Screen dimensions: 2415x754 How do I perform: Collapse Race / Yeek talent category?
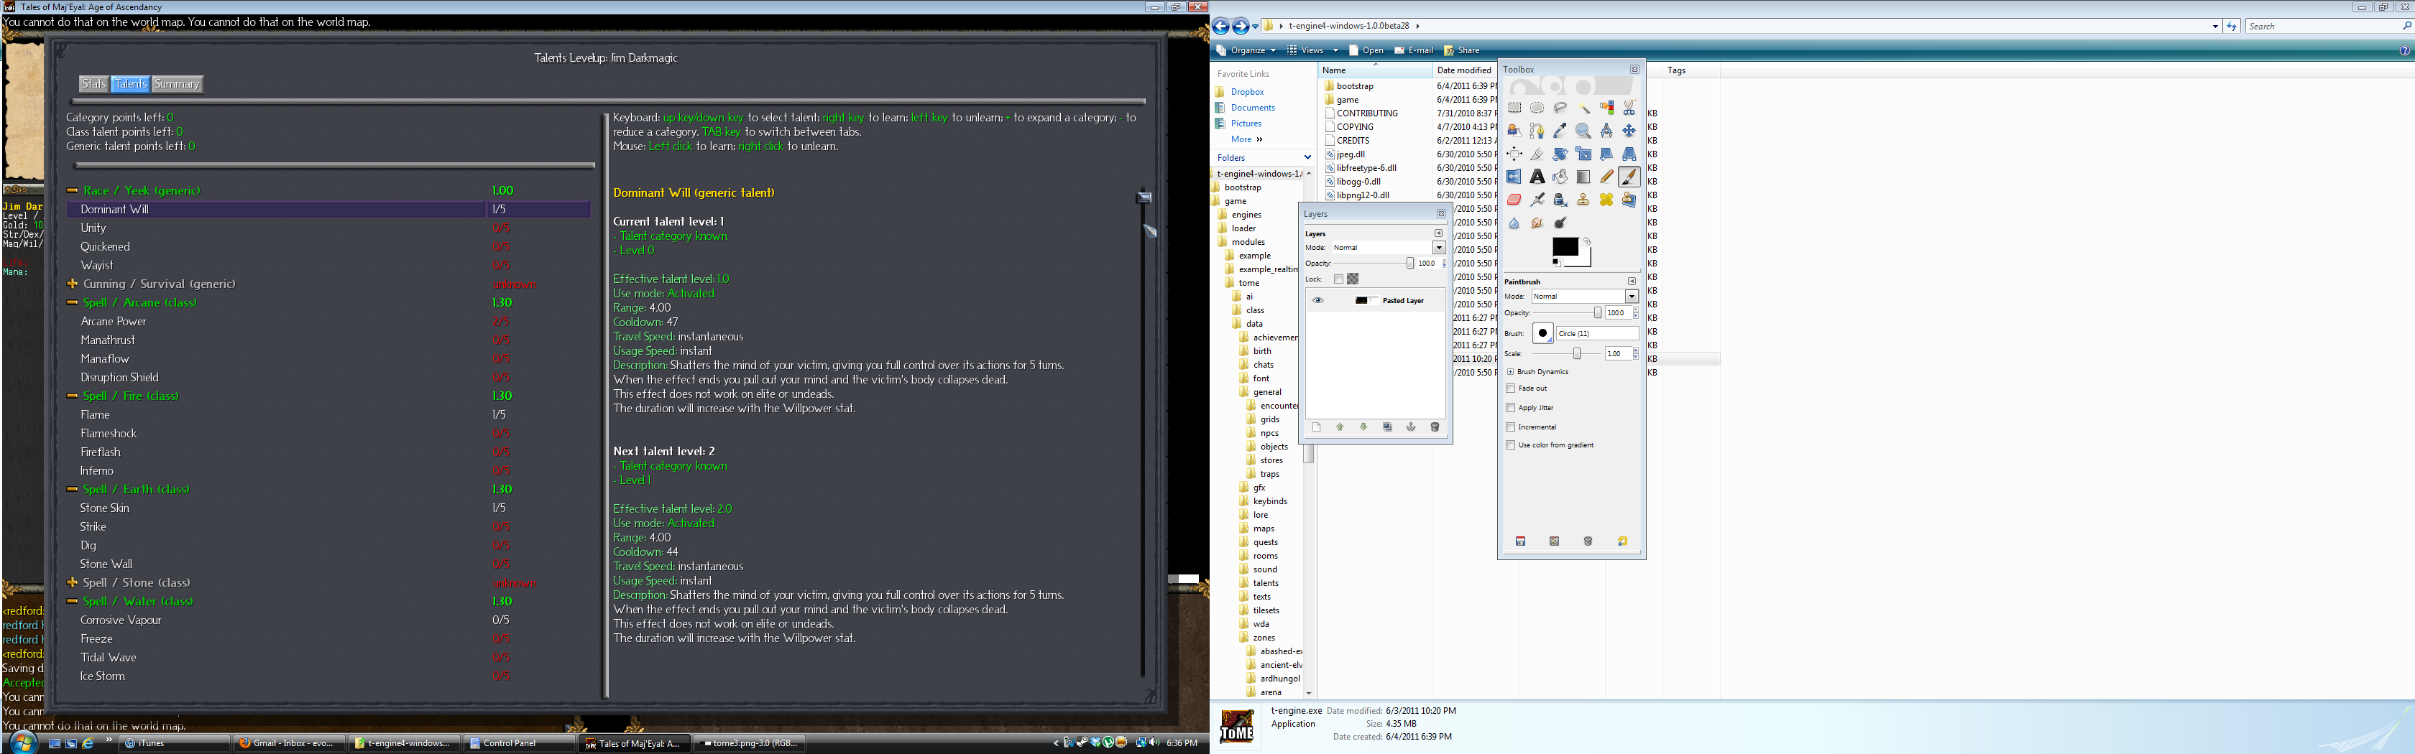click(x=72, y=190)
